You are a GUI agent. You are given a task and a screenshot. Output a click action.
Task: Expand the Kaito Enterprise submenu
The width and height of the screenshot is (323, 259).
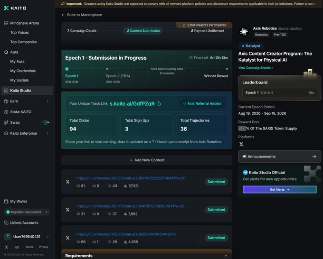(x=47, y=133)
